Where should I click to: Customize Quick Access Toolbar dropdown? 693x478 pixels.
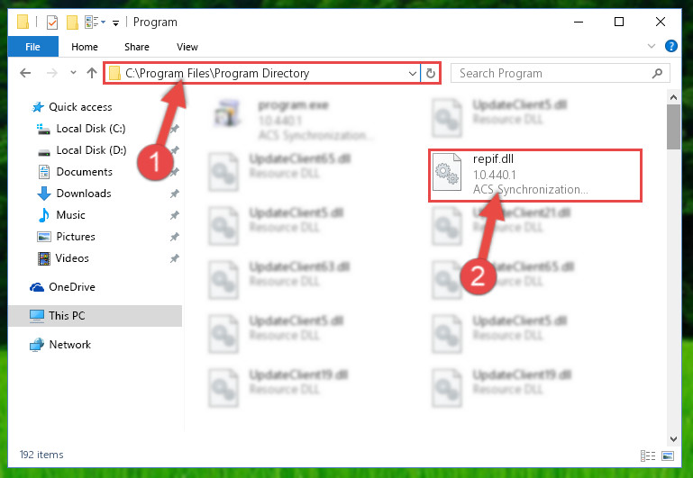(x=115, y=23)
